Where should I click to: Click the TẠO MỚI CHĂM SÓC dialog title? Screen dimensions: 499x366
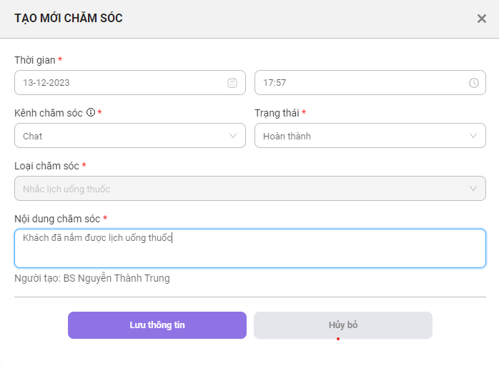pyautogui.click(x=69, y=18)
